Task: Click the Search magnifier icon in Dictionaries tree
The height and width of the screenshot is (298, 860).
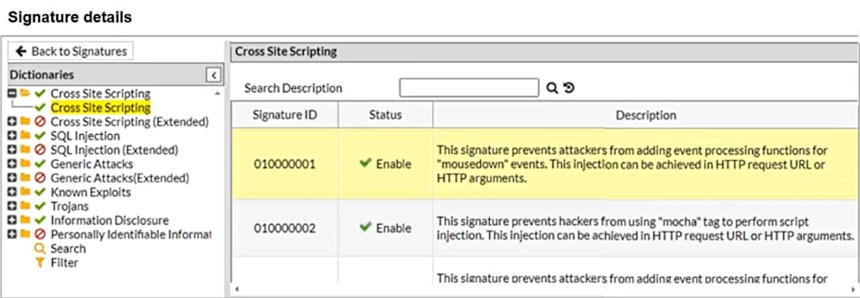Action: click(40, 249)
